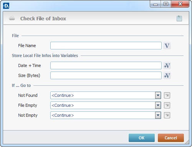Click the "File Name" label
192x147 pixels.
click(27, 46)
